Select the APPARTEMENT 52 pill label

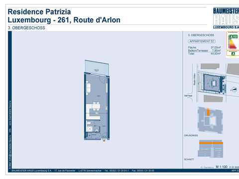pos(202,41)
